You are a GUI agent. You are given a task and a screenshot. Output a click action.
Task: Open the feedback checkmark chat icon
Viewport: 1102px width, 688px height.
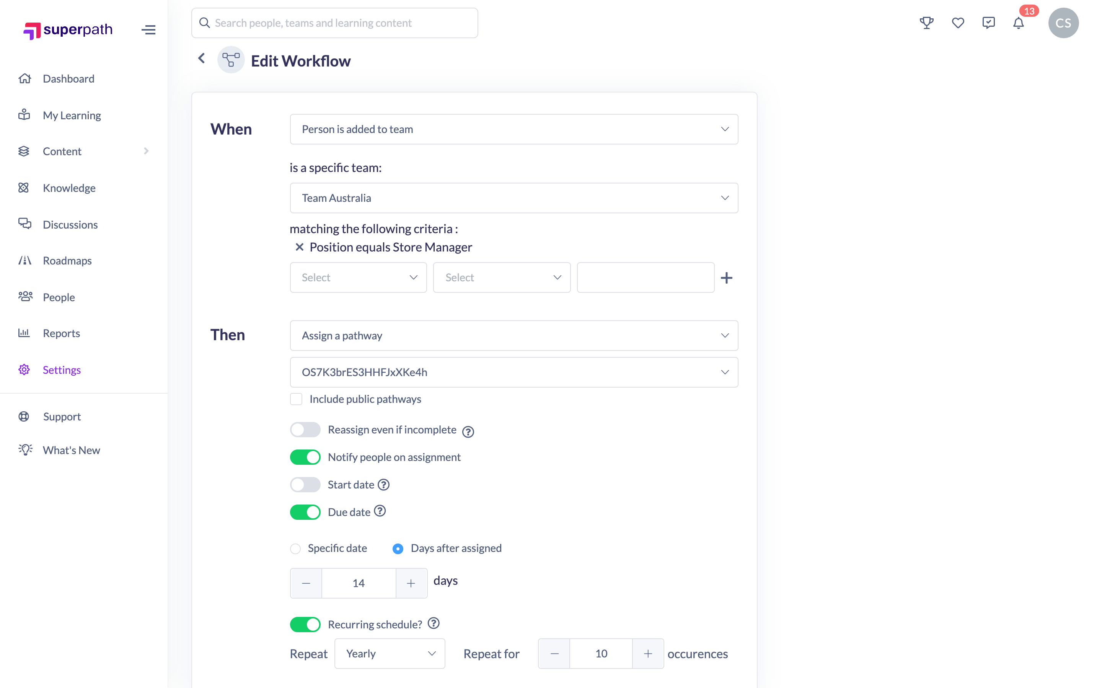tap(988, 23)
